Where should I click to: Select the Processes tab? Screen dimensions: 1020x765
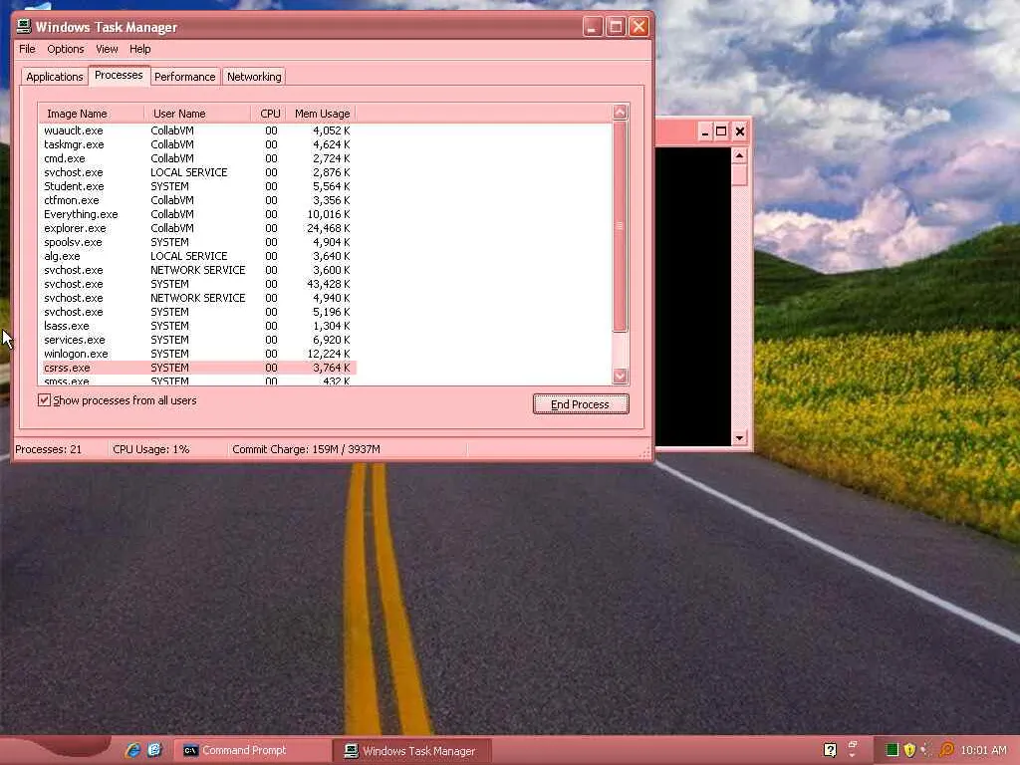point(119,75)
